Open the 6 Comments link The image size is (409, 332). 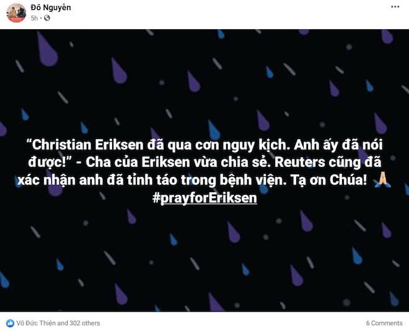click(x=384, y=323)
